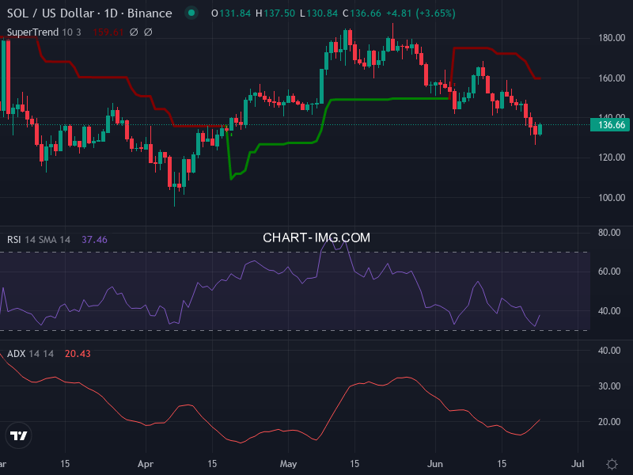Click the change value +4.81 (+3.65%)
633x475 pixels.
(421, 13)
